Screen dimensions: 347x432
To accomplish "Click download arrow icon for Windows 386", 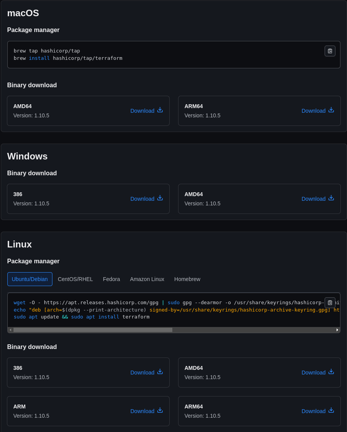I will (160, 198).
